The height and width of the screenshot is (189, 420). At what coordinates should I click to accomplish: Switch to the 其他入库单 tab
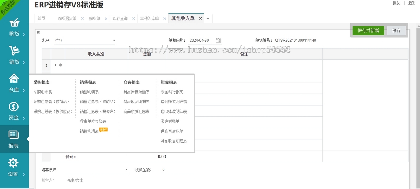tap(149, 19)
